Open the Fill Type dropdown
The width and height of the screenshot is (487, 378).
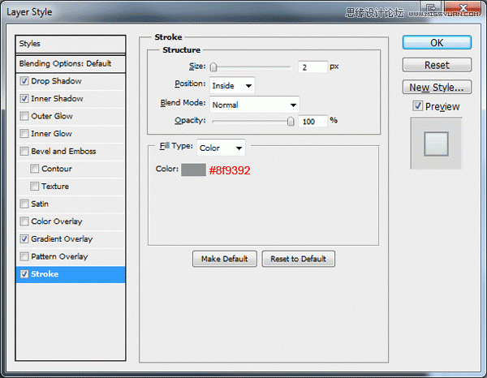click(x=221, y=148)
